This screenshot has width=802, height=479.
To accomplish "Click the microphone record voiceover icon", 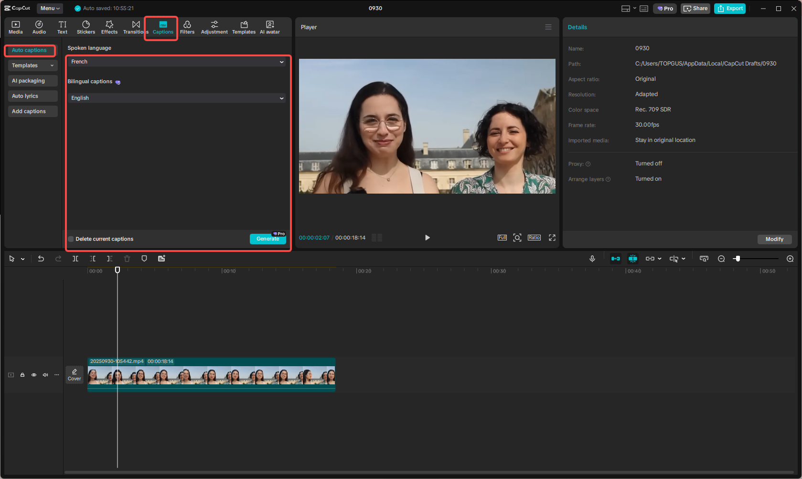I will coord(592,259).
